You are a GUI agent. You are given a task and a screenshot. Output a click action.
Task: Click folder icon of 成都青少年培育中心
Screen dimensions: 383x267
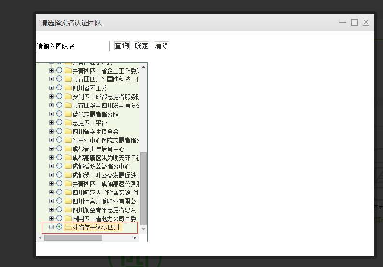click(x=68, y=149)
